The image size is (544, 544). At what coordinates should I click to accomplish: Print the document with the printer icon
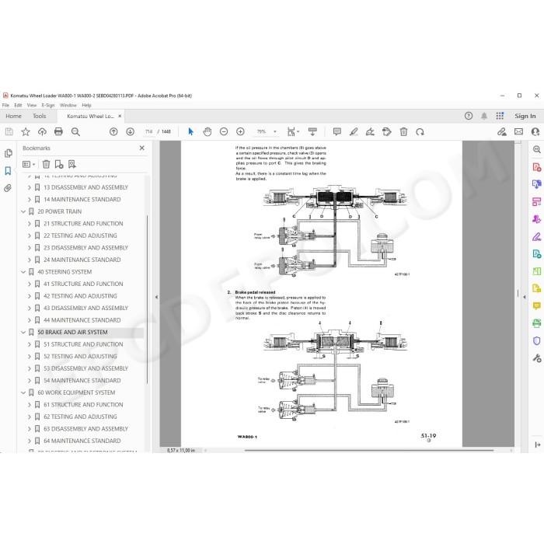[58, 131]
